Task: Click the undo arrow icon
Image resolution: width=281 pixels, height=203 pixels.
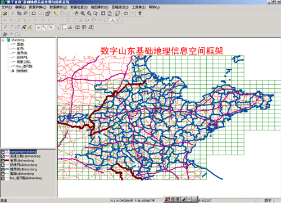Action: 34,13
